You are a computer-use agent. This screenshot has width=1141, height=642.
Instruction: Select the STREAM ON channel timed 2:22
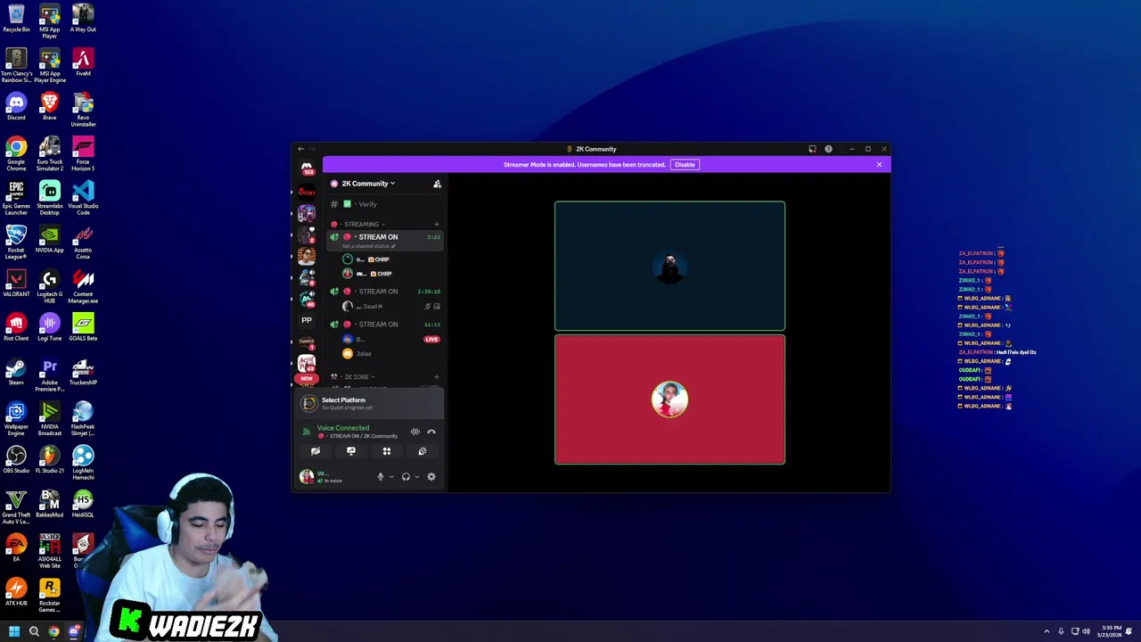(x=386, y=237)
